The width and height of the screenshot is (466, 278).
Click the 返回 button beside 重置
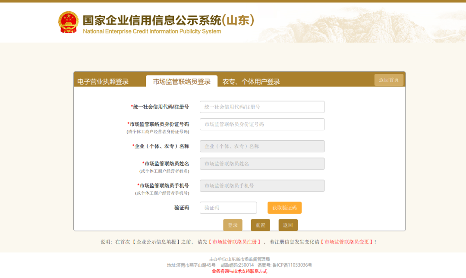(288, 225)
